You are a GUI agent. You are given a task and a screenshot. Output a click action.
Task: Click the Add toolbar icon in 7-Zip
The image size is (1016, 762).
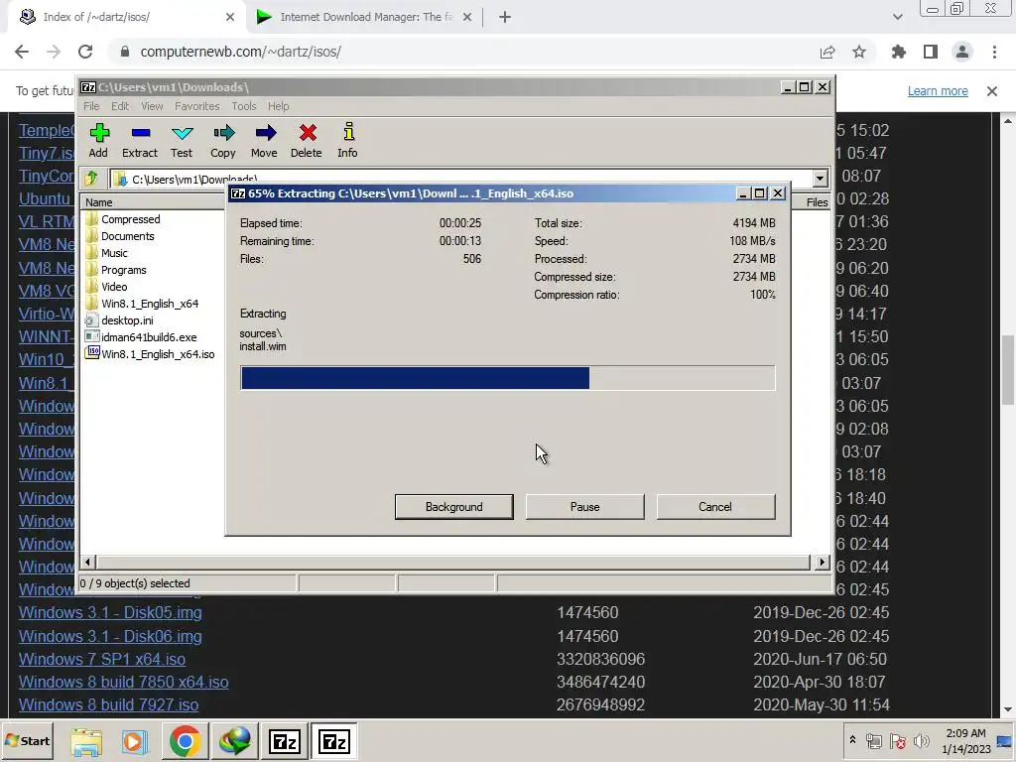[x=98, y=141]
